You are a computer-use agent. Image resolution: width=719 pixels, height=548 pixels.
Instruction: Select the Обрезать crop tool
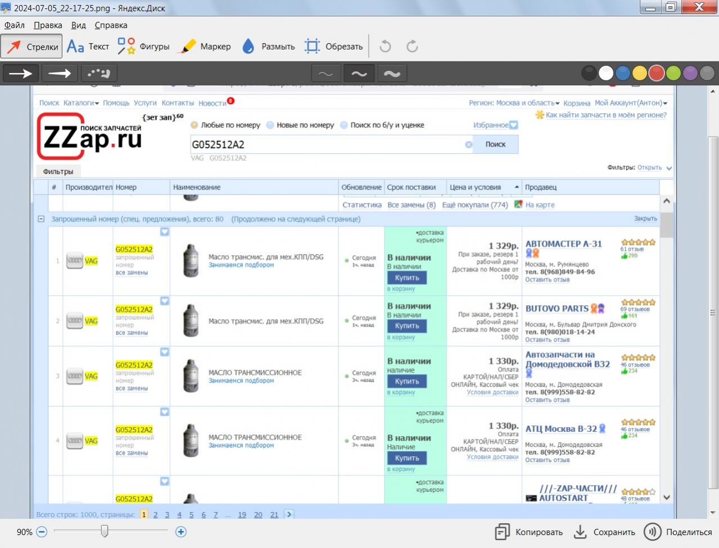pos(333,47)
